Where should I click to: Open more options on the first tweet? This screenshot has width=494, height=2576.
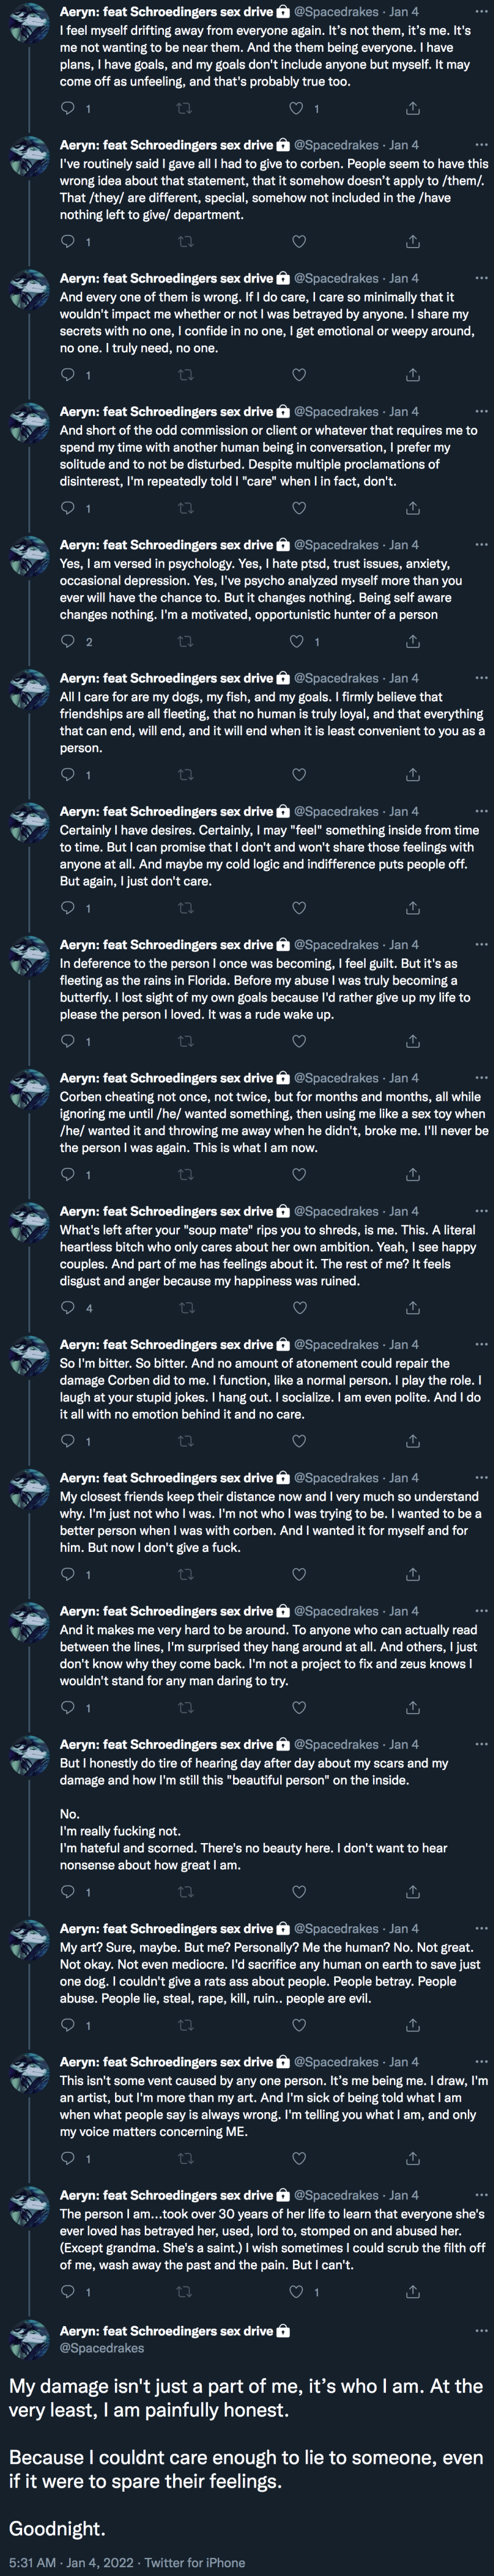click(x=481, y=12)
